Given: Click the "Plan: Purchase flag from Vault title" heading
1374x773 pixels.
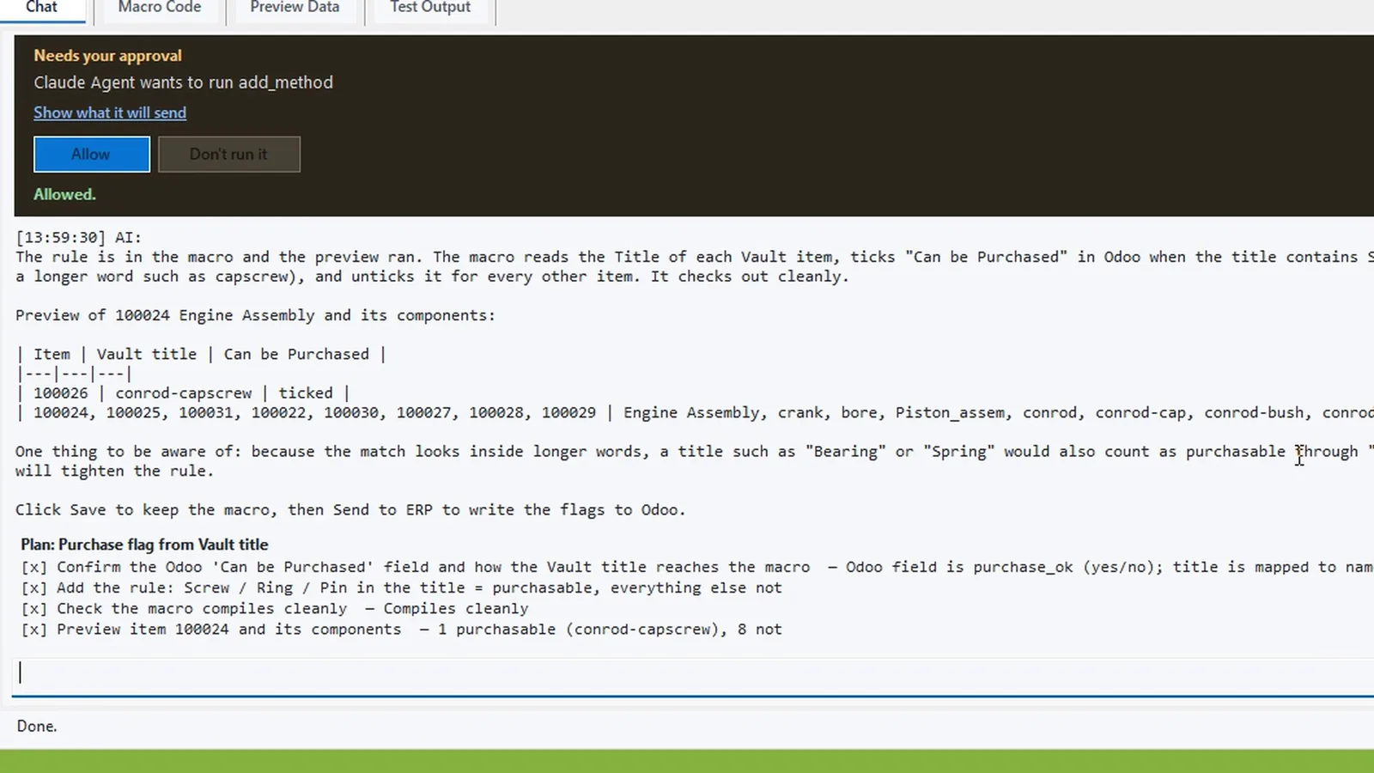Looking at the screenshot, I should 144,545.
